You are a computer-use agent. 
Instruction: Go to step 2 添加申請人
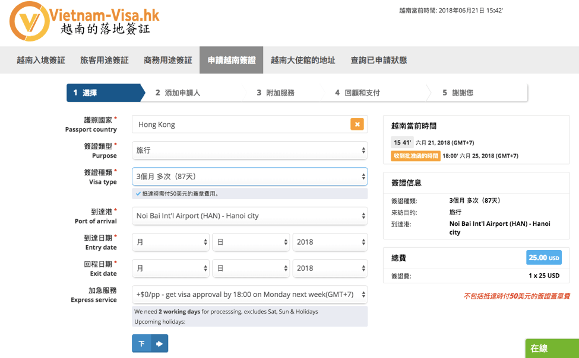(178, 93)
